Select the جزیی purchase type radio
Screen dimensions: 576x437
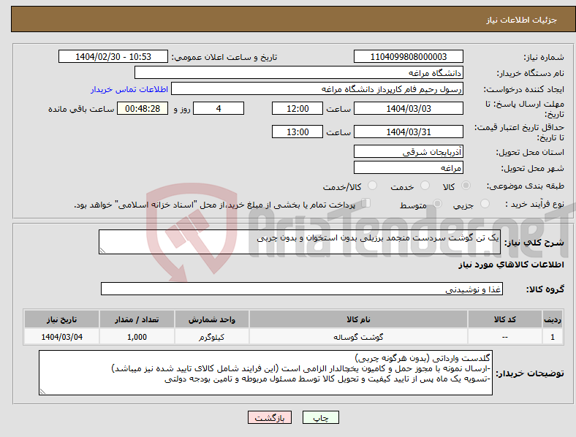tap(485, 203)
